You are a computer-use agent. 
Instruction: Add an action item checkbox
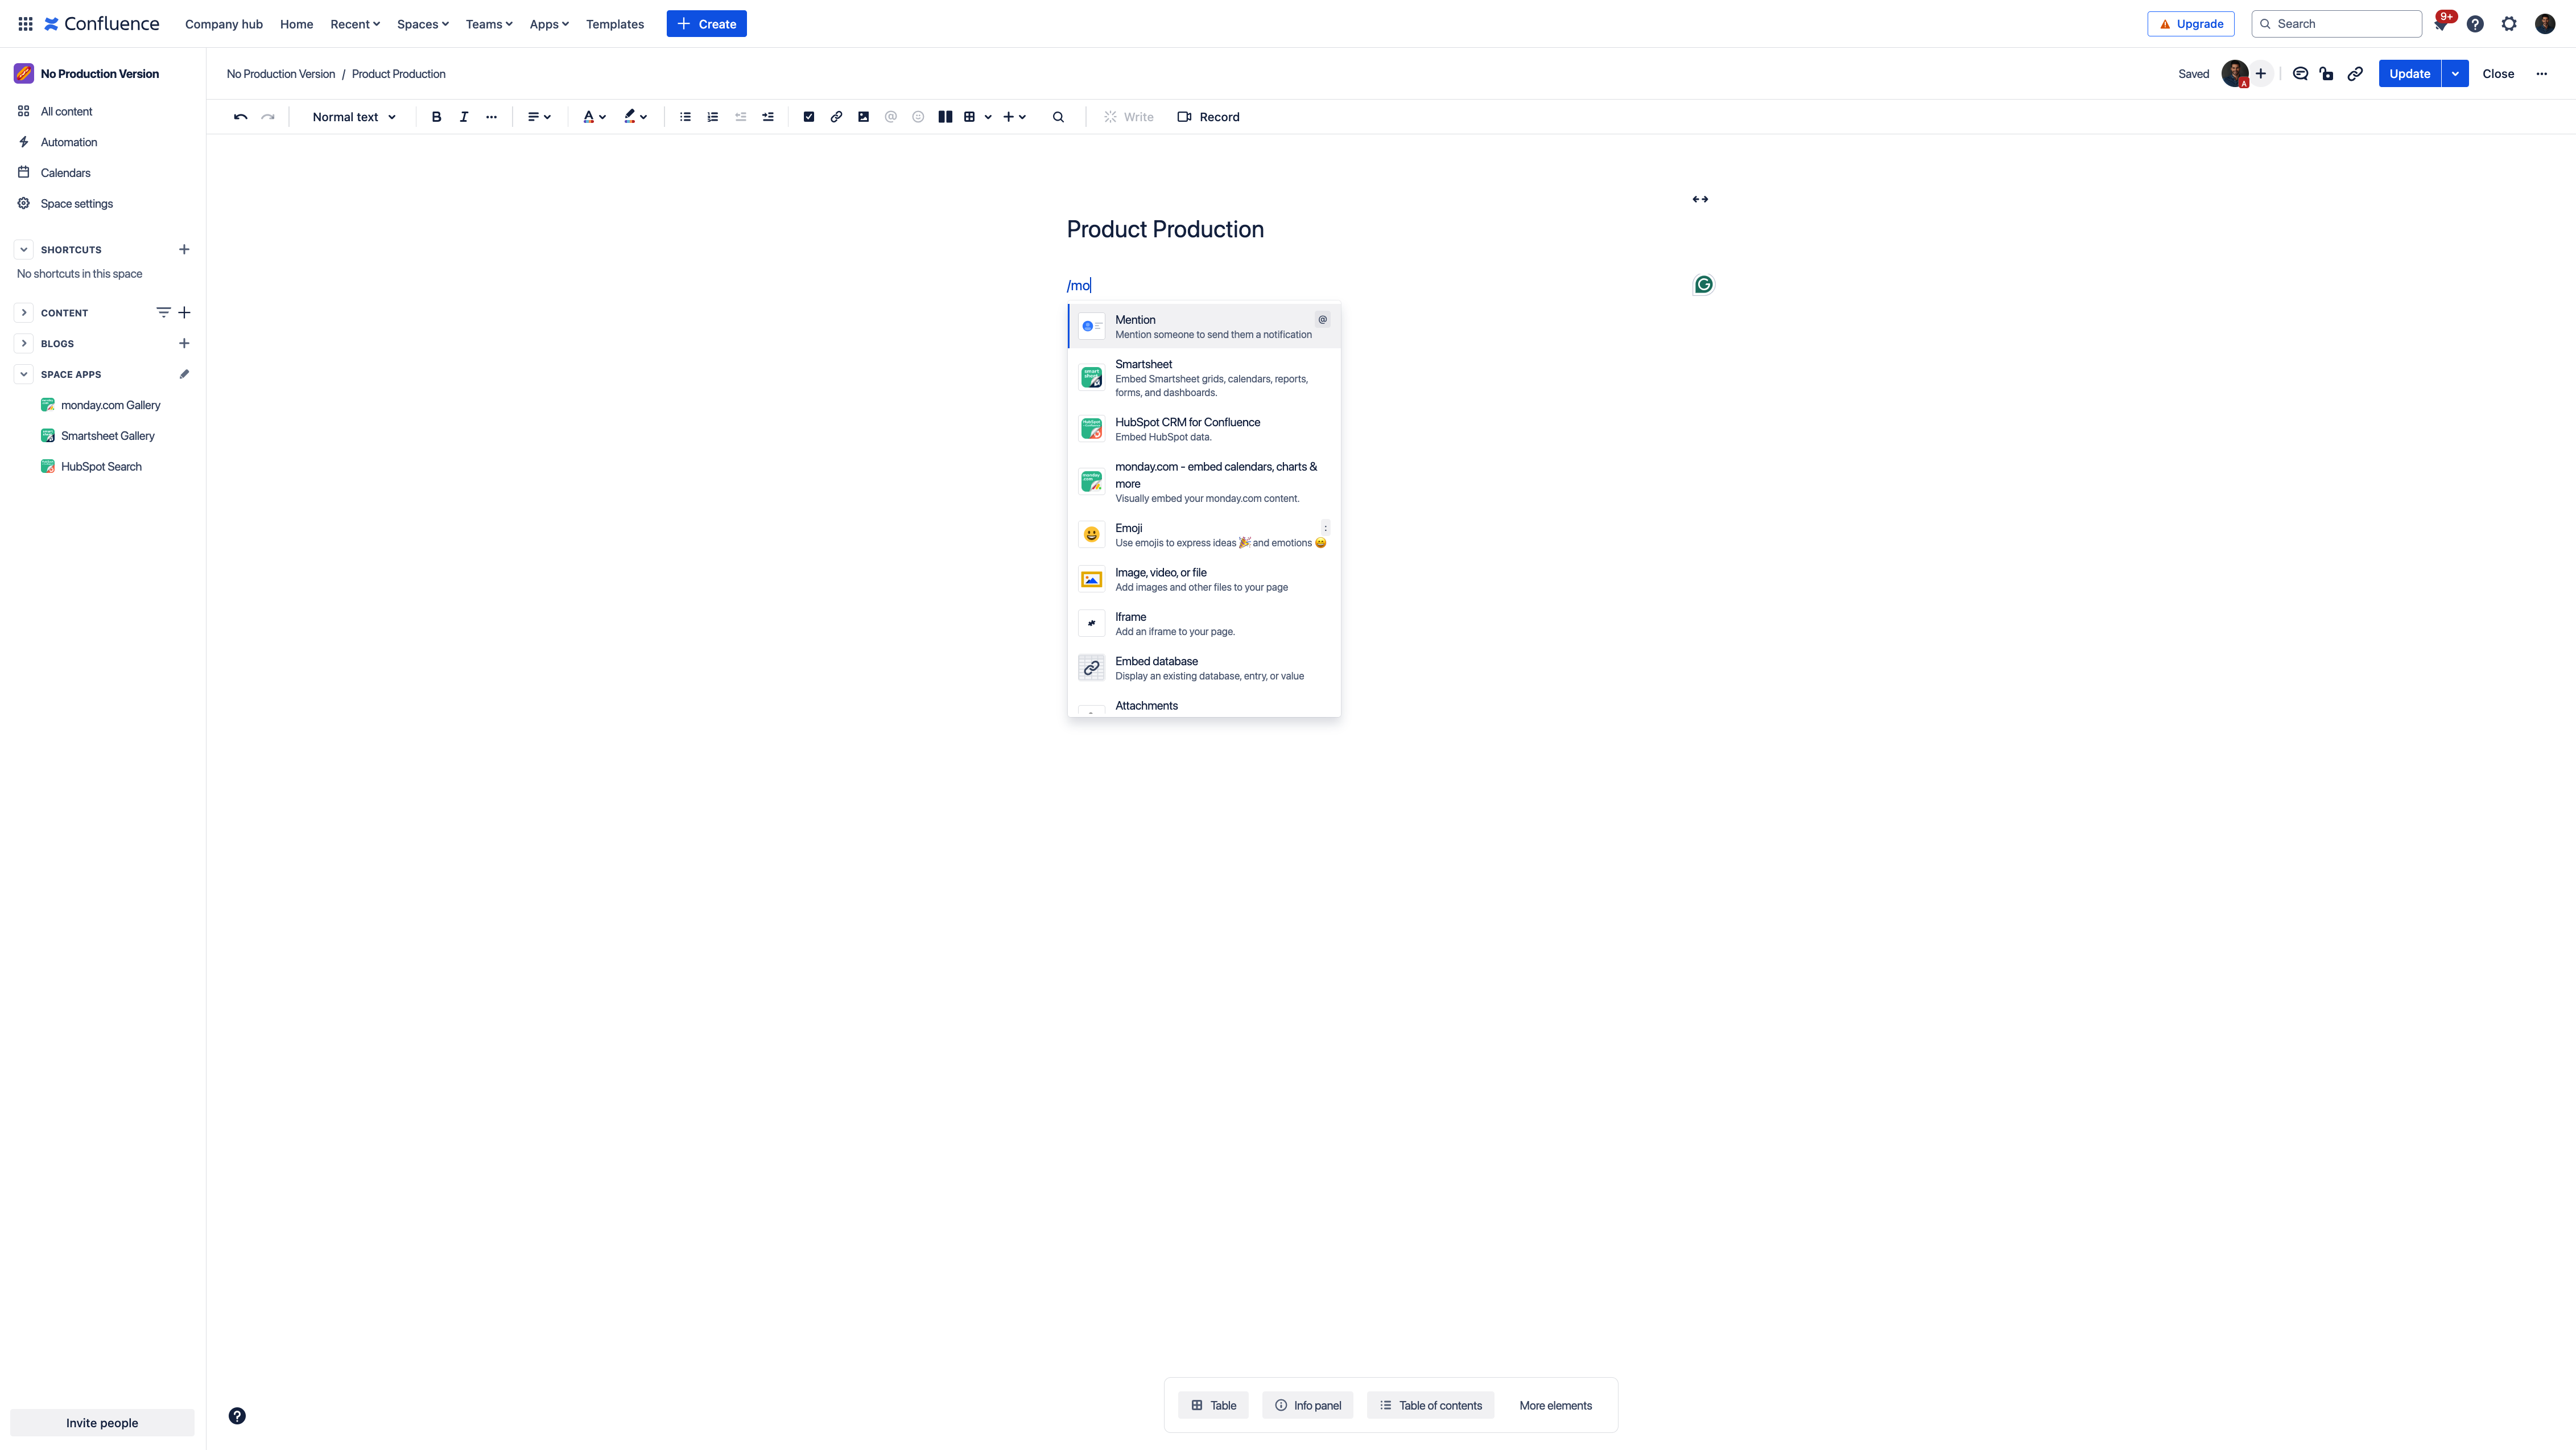pos(809,117)
